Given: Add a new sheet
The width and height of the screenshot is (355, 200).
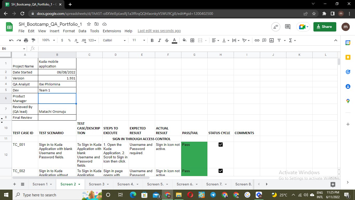Looking at the screenshot, I should click(15, 184).
